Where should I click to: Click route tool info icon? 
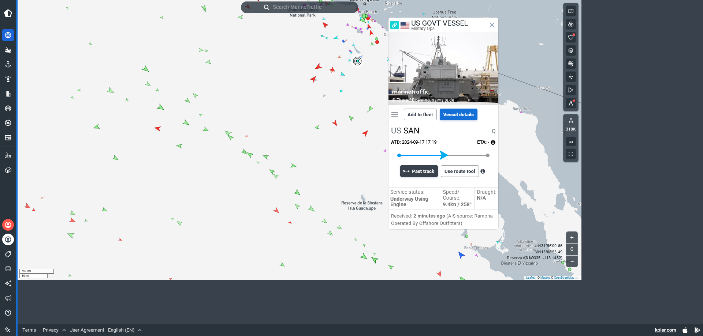pyautogui.click(x=483, y=171)
